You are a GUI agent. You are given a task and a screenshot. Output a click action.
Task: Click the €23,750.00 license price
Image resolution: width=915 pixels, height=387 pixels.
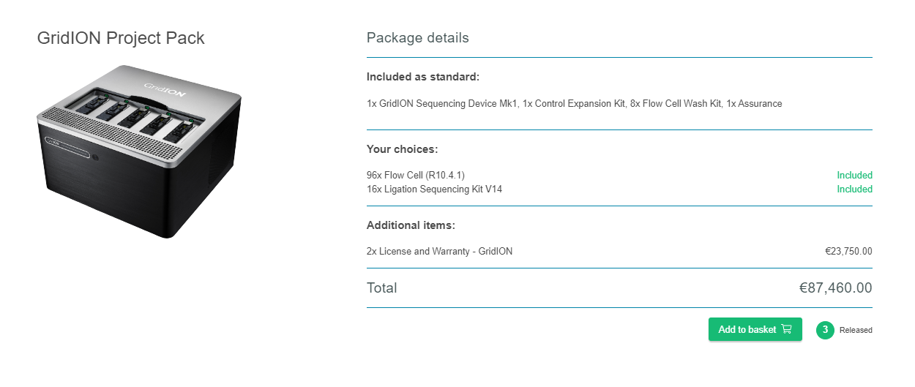click(x=848, y=251)
